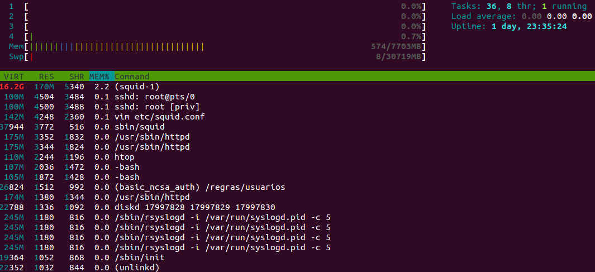
Task: Select the sshd: root [priv] process row
Action: 297,107
